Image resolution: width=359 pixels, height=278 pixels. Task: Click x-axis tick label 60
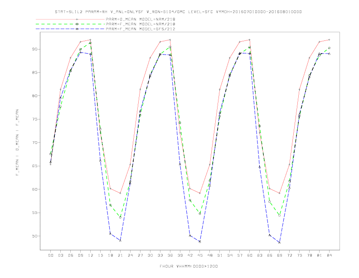click(x=250, y=255)
